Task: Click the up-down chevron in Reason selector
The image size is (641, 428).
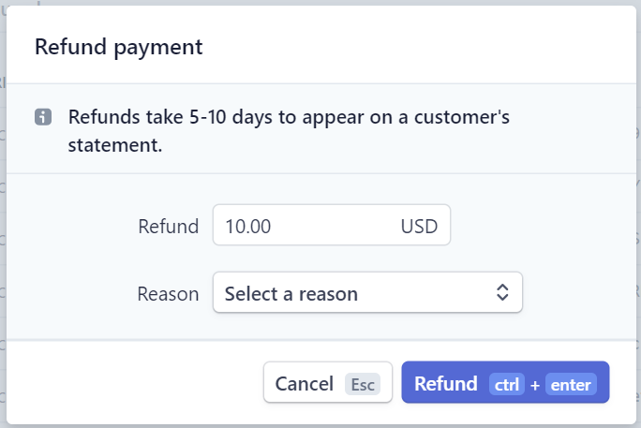Action: 502,292
